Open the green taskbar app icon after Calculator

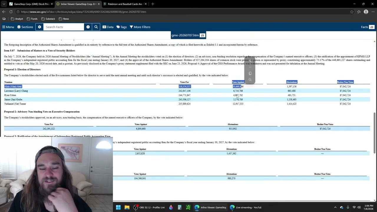point(188,207)
